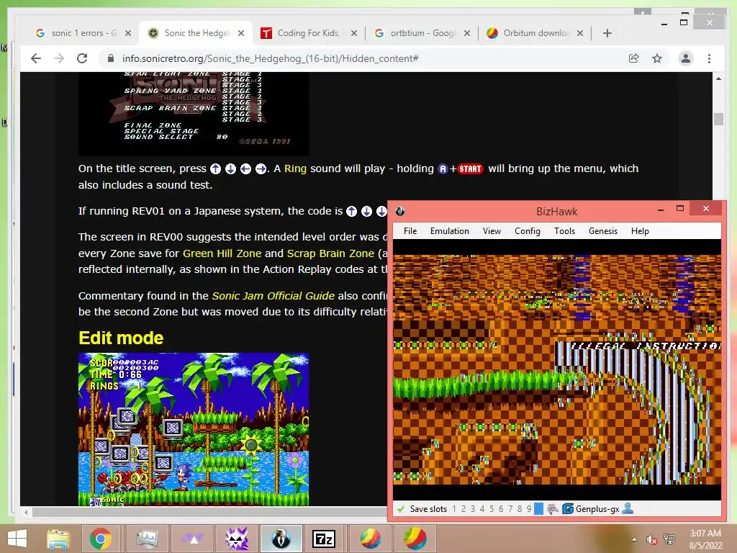
Task: Click scroll-left arrow on horizontal scrollbar
Action: 27,512
